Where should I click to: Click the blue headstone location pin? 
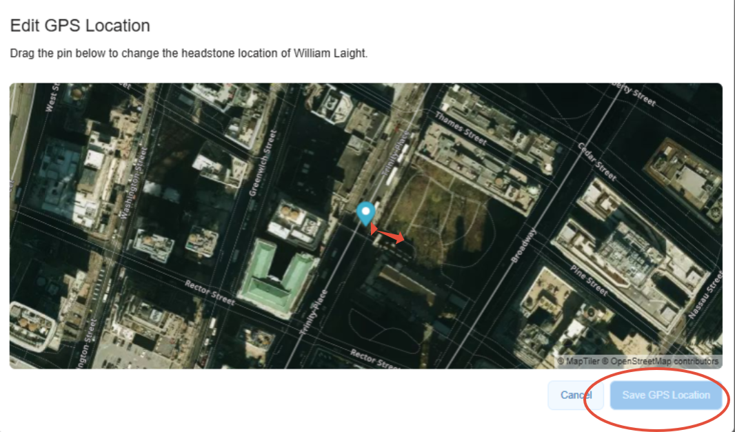coord(365,214)
